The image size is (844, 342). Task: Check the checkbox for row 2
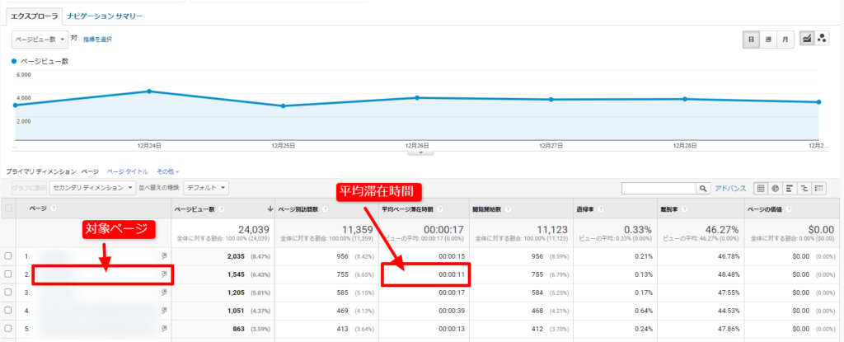click(7, 274)
